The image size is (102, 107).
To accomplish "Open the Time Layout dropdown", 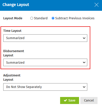I will pos(45,38).
